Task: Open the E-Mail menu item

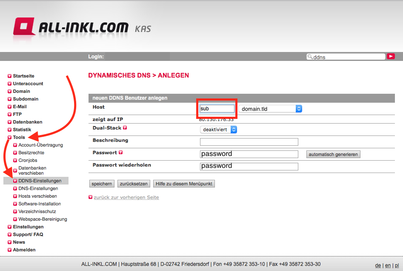Action: pyautogui.click(x=20, y=107)
